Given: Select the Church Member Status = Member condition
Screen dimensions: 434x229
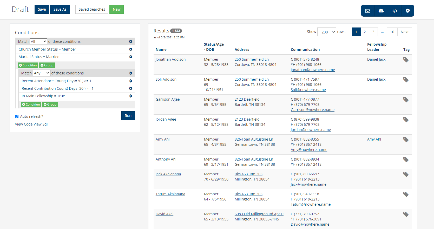Looking at the screenshot, I should tap(47, 49).
